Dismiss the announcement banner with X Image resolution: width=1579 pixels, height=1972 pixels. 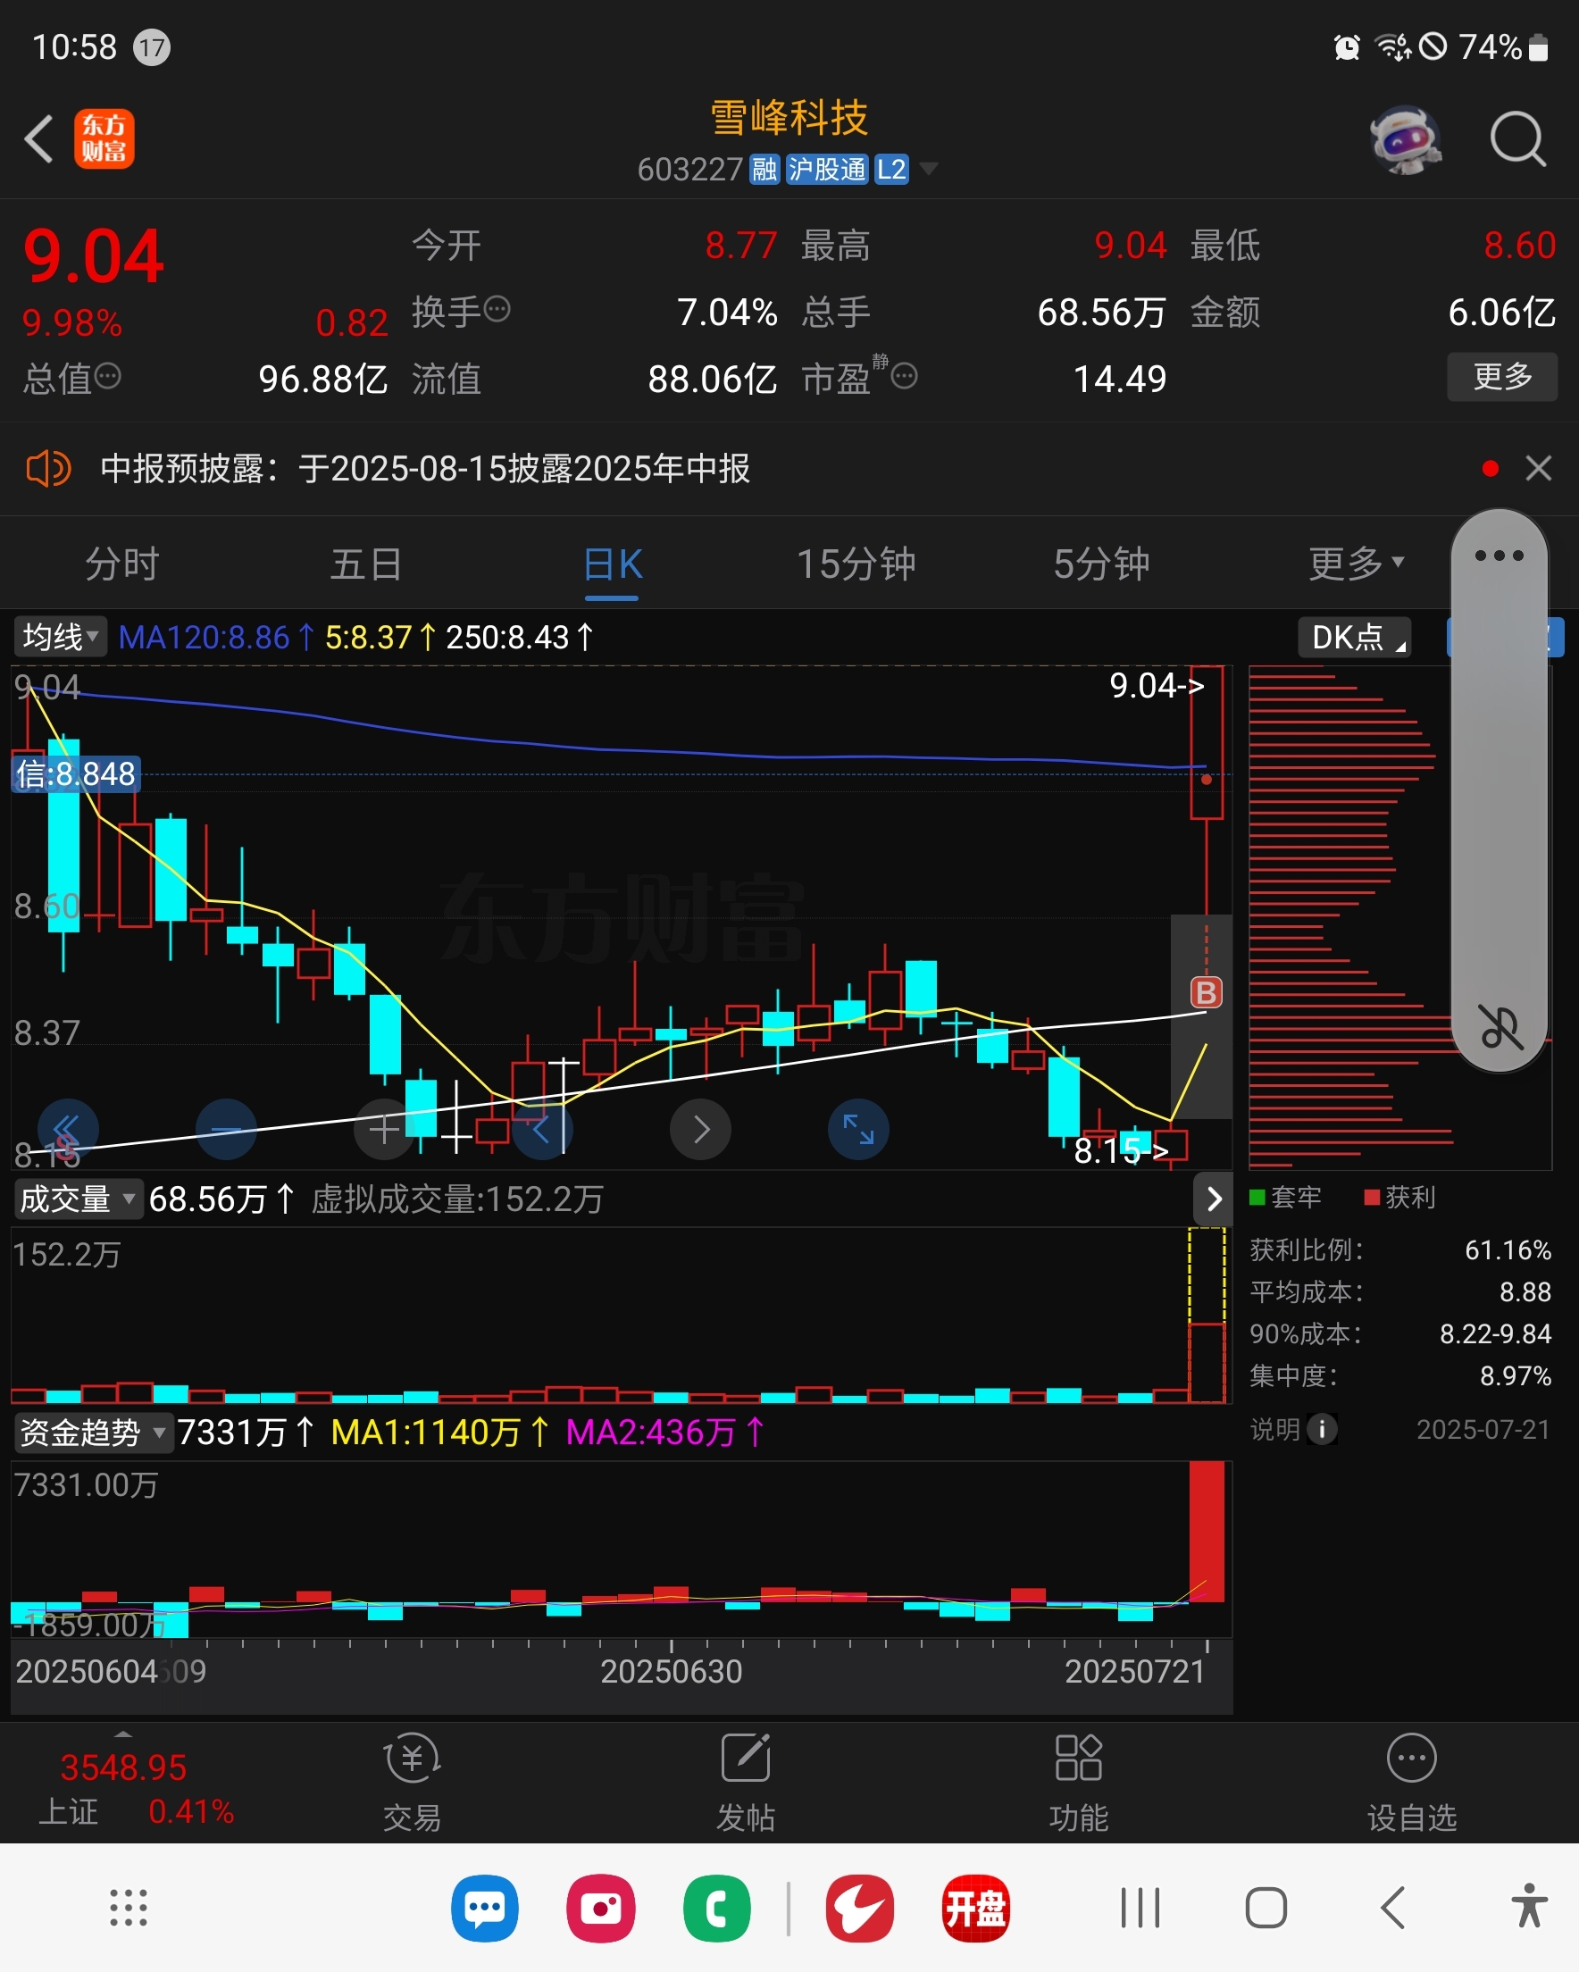pos(1538,468)
